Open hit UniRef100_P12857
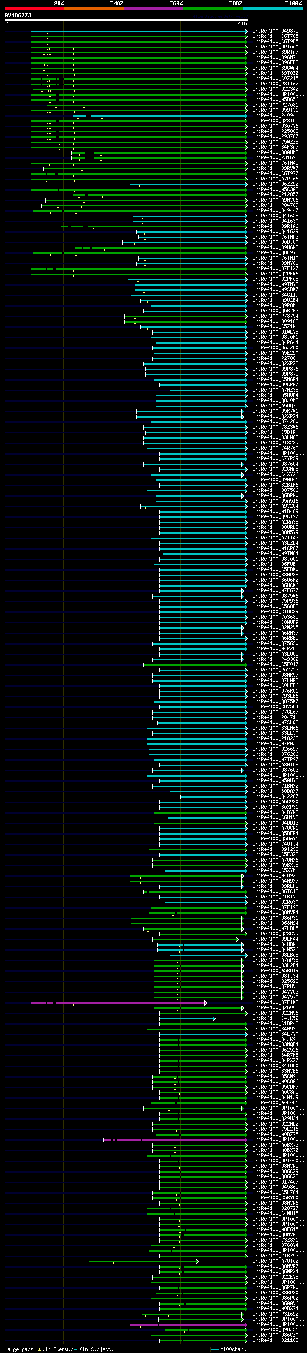 point(275,194)
